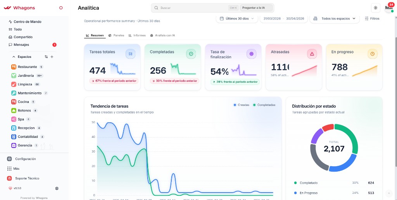Open the Todos los espacios dropdown
The height and width of the screenshot is (200, 397).
pos(335,19)
